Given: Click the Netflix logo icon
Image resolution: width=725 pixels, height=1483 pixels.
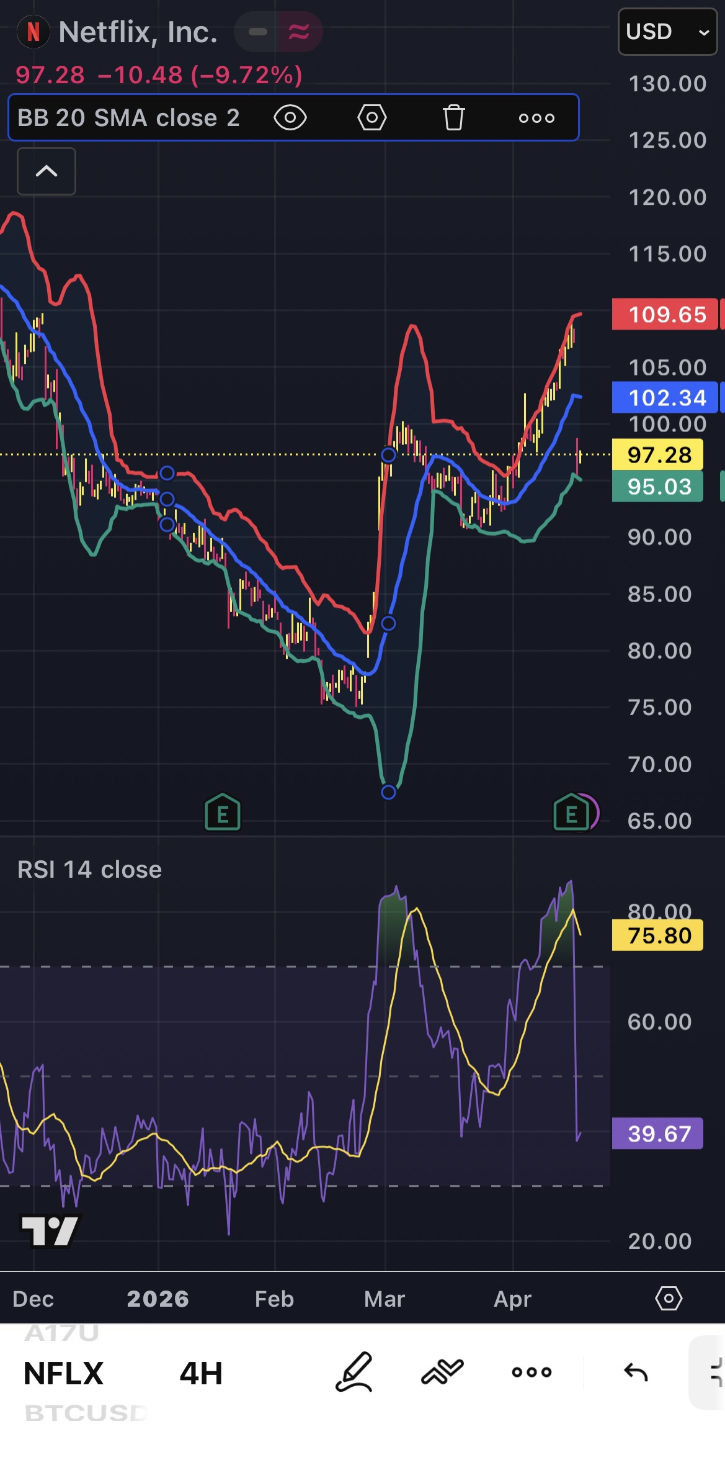Looking at the screenshot, I should (33, 32).
